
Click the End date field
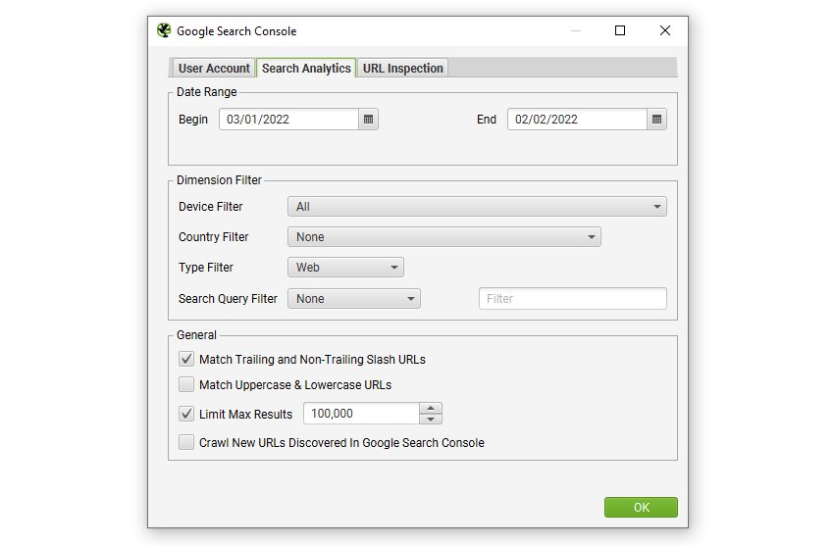pyautogui.click(x=577, y=120)
